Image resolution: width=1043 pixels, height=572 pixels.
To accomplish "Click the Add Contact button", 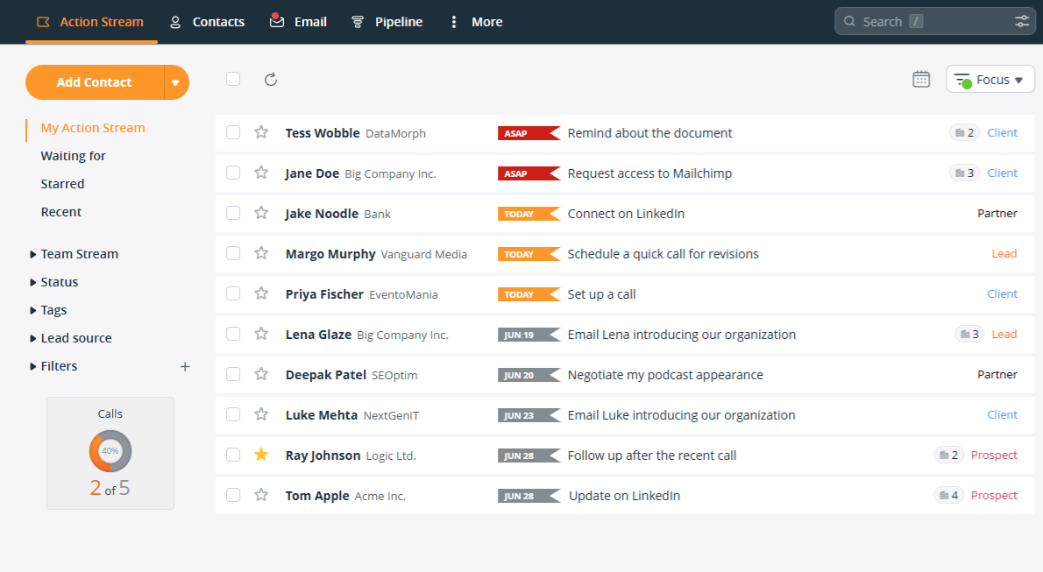I will 95,82.
